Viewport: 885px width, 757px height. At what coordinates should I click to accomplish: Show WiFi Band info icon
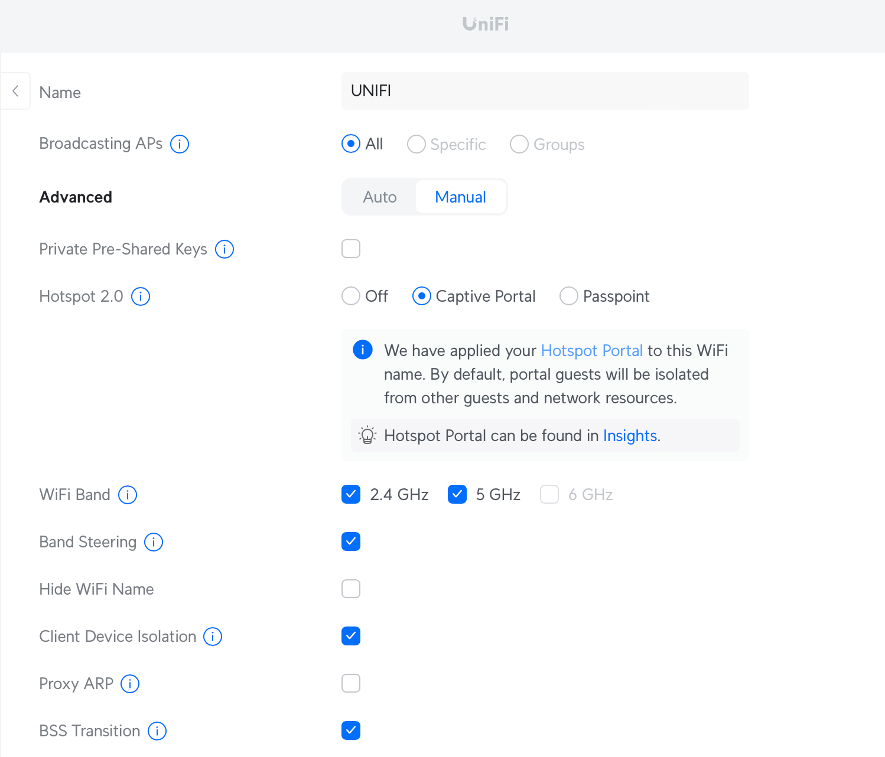[x=128, y=495]
